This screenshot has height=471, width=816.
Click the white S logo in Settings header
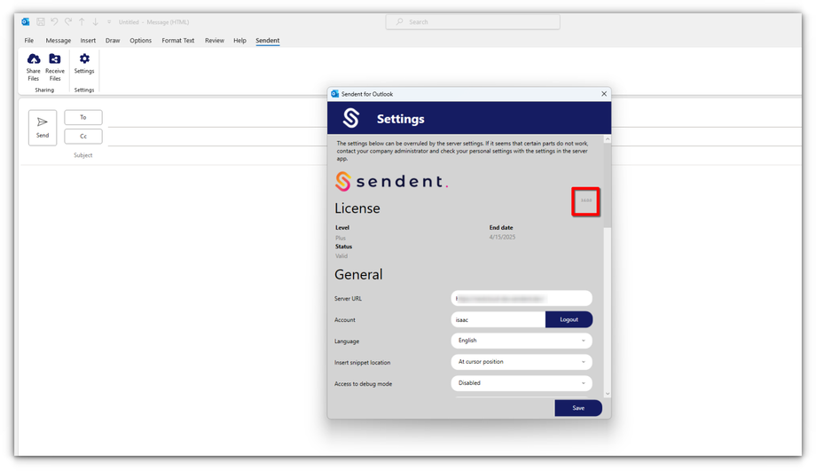click(351, 118)
